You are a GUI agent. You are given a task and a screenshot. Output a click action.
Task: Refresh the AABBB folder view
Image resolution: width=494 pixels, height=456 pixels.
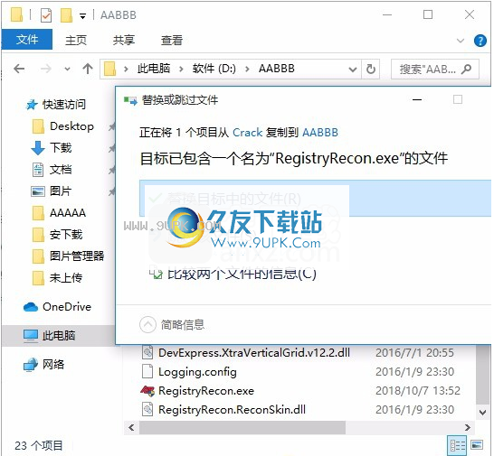pyautogui.click(x=371, y=69)
